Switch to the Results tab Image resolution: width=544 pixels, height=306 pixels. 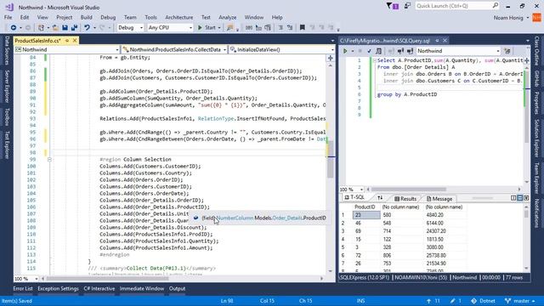(405, 199)
